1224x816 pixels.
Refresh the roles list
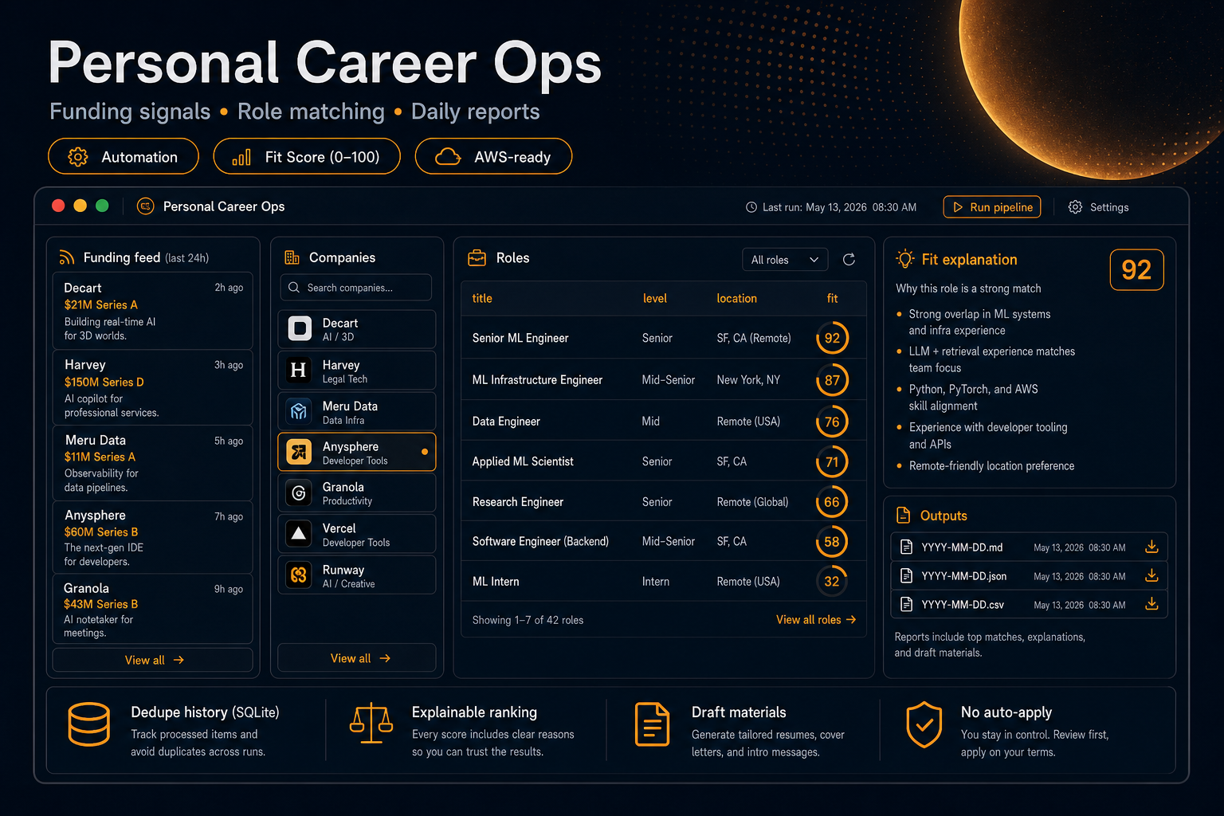849,259
